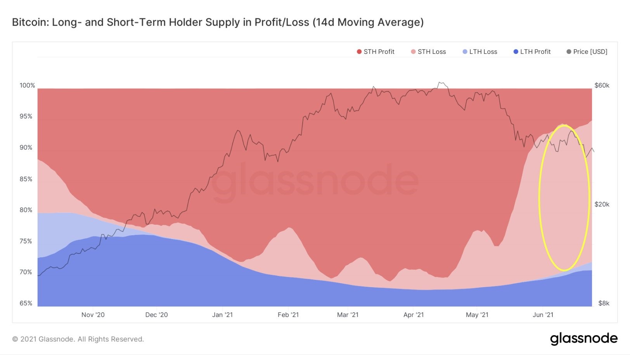This screenshot has width=630, height=355.
Task: Select the Jan '21 x-axis label
Action: point(222,315)
